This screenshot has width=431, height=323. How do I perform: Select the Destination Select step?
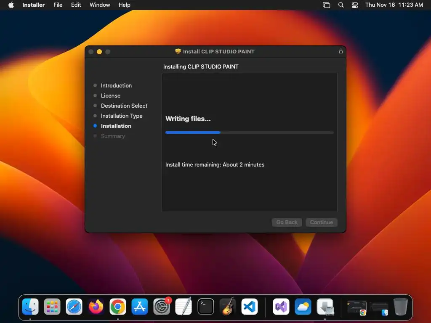click(x=124, y=106)
